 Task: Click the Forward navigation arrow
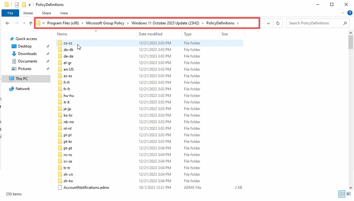(17, 23)
